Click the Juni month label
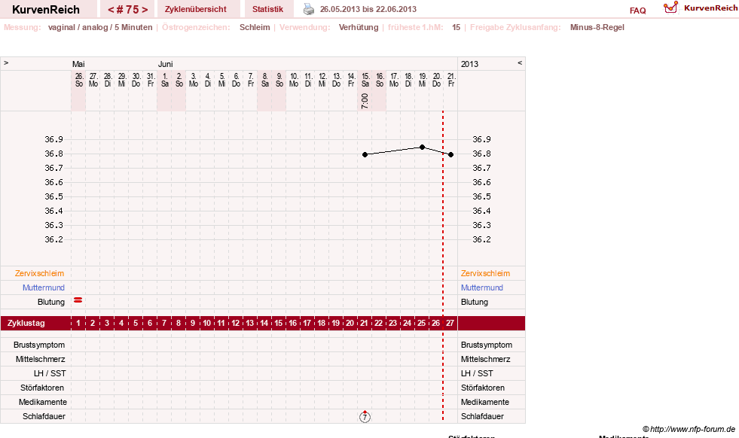Viewport: 739px width, 438px height. (x=166, y=64)
